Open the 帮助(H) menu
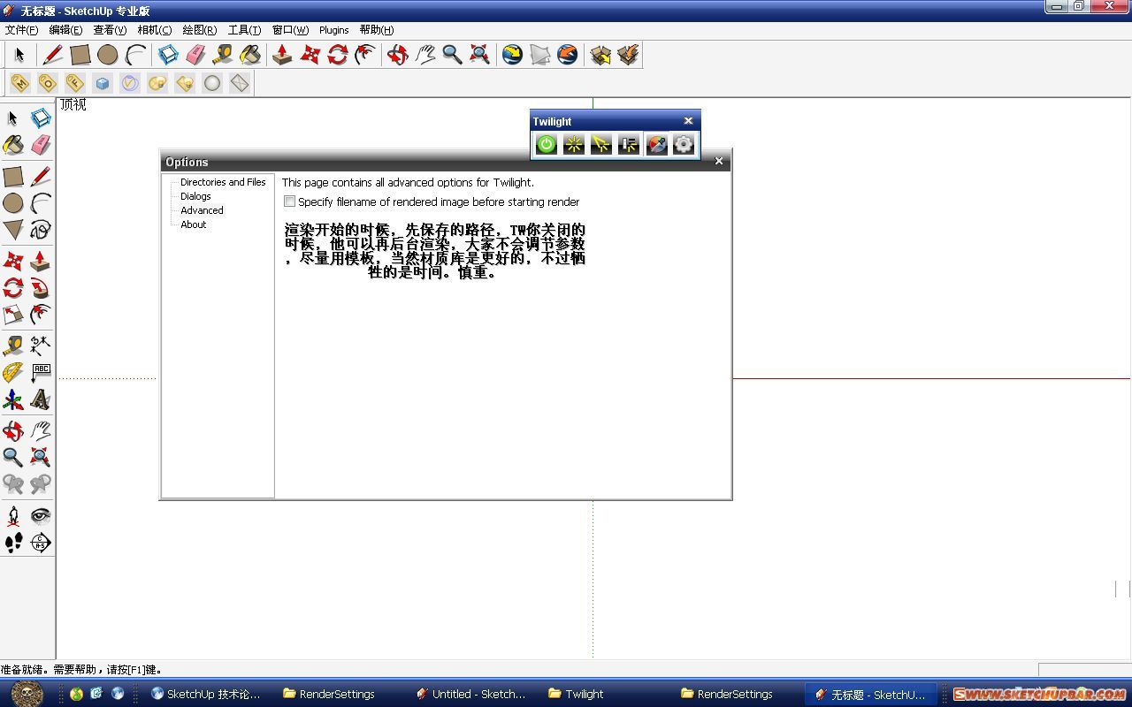1132x707 pixels. (377, 30)
